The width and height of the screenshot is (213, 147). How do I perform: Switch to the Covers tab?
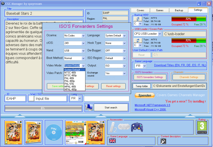click(x=140, y=10)
